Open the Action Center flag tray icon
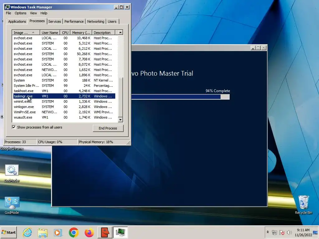This screenshot has width=319, height=239. pyautogui.click(x=282, y=232)
